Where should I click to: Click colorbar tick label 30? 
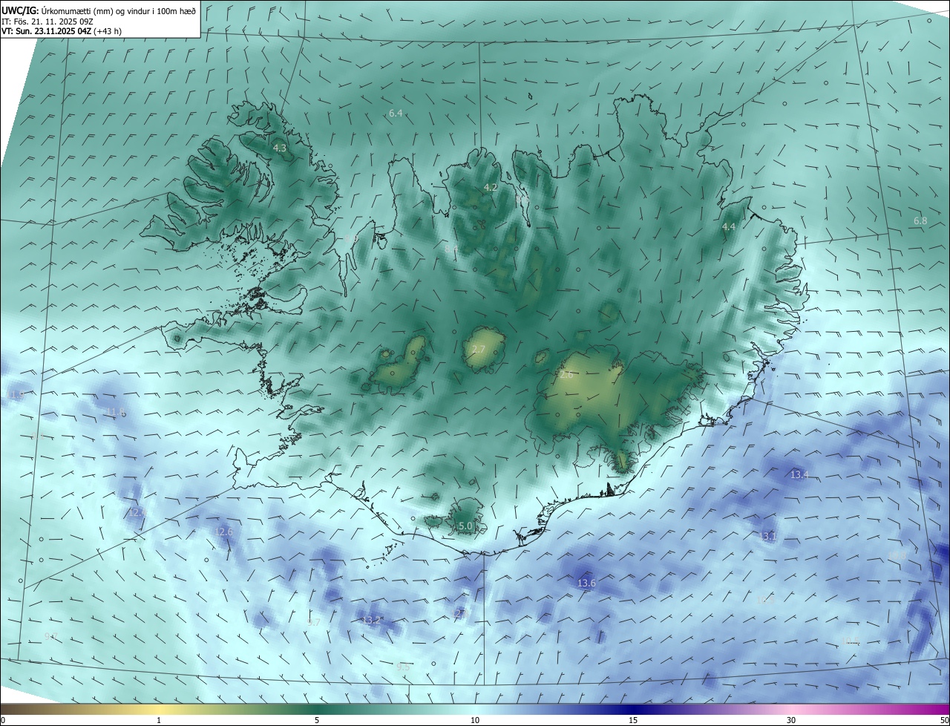[791, 720]
